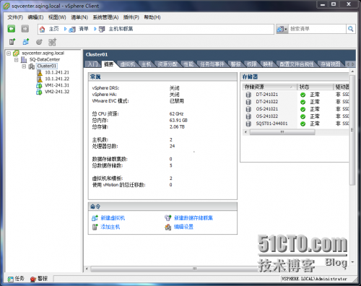
Task: Sort by 存储资源 column header
Action: click(x=269, y=87)
